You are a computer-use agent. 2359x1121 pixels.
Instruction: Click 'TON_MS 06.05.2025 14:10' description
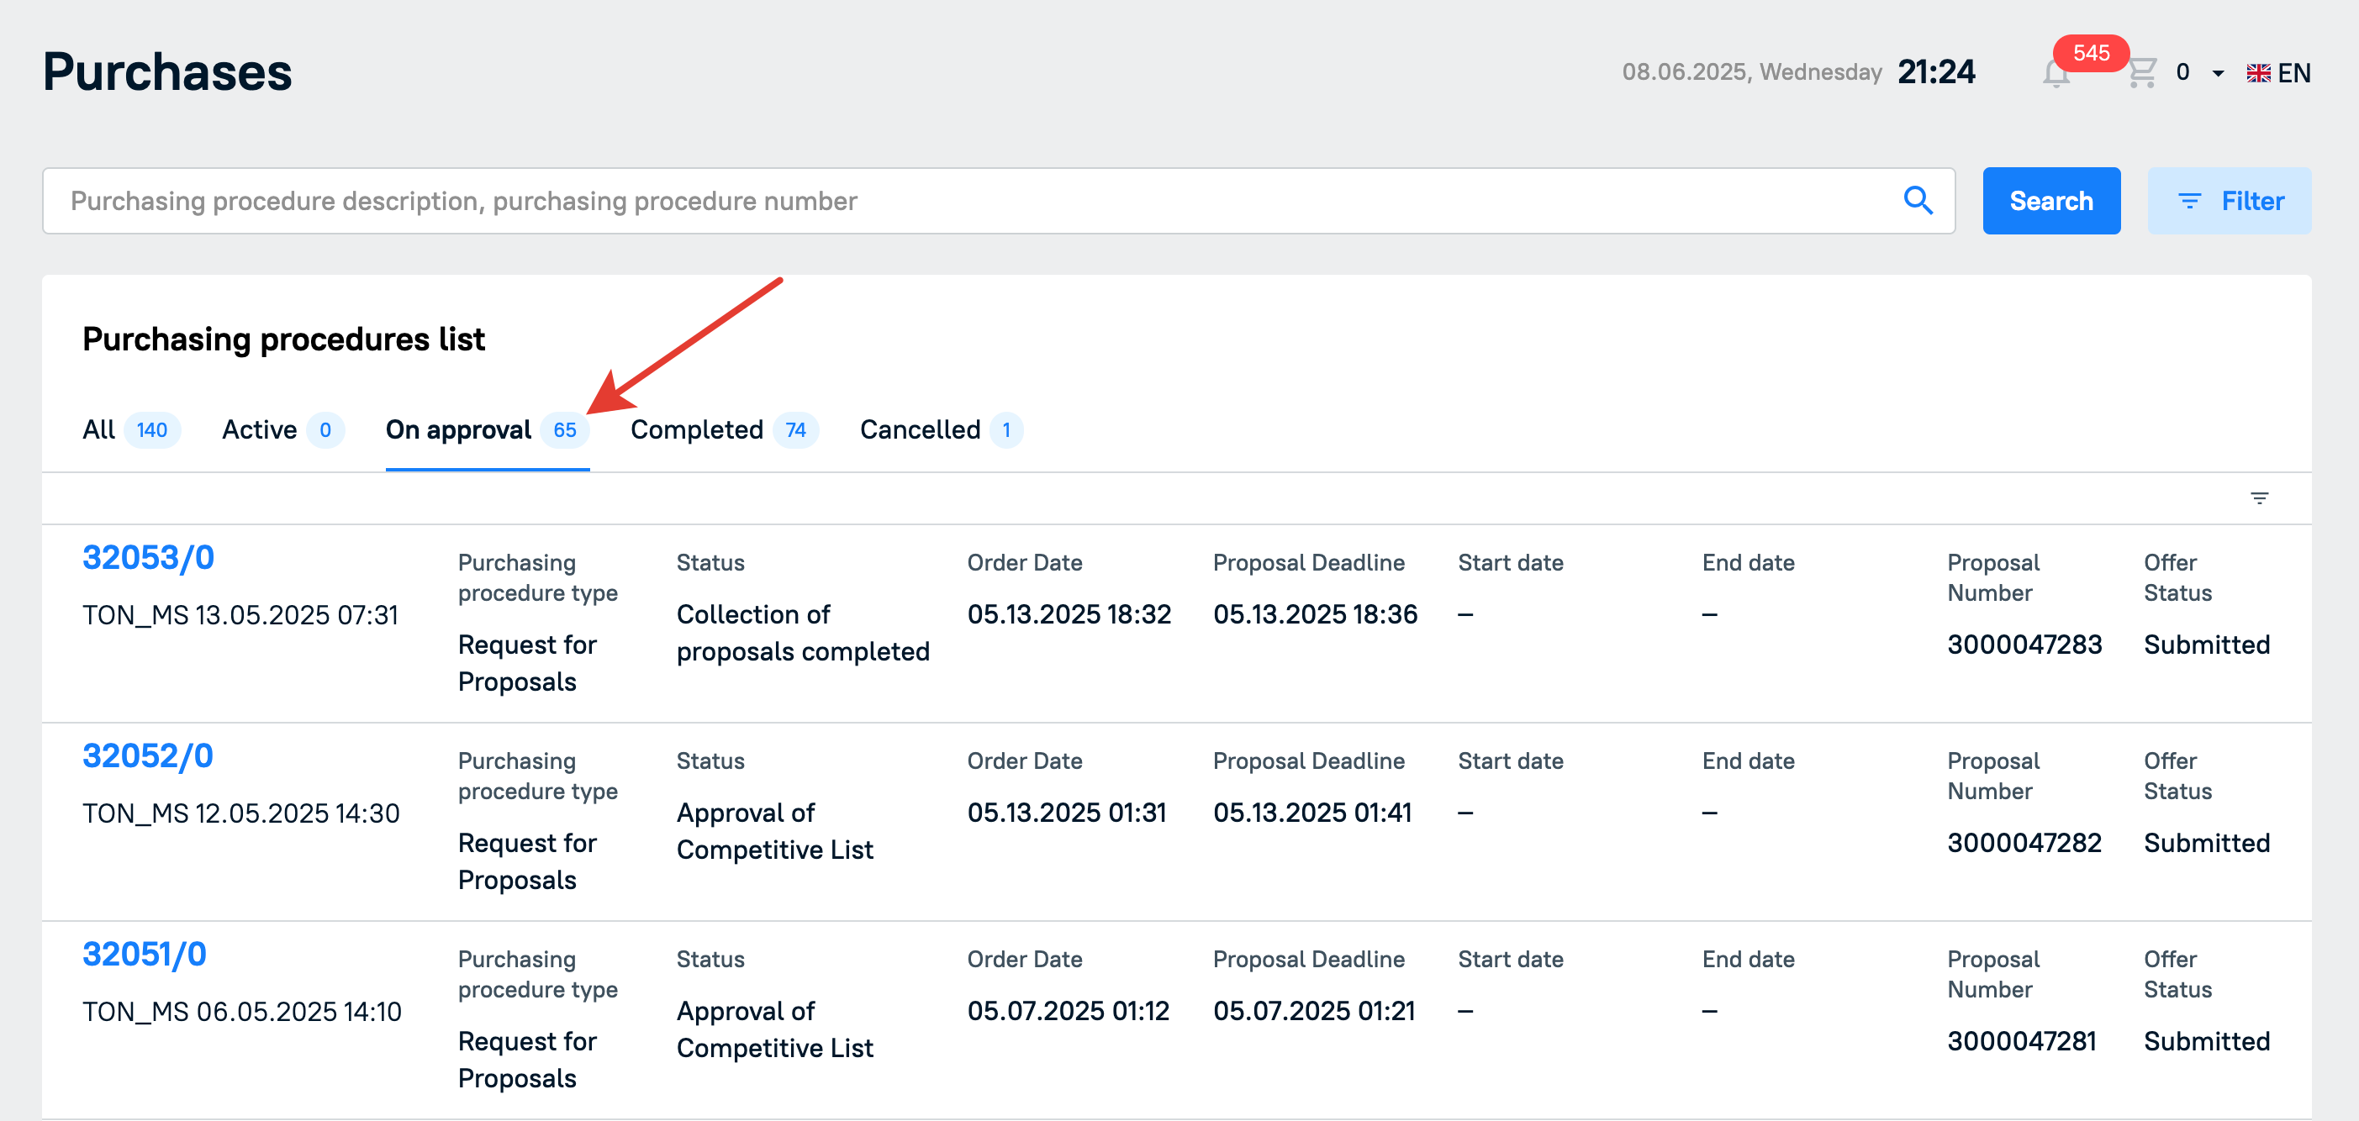242,1012
